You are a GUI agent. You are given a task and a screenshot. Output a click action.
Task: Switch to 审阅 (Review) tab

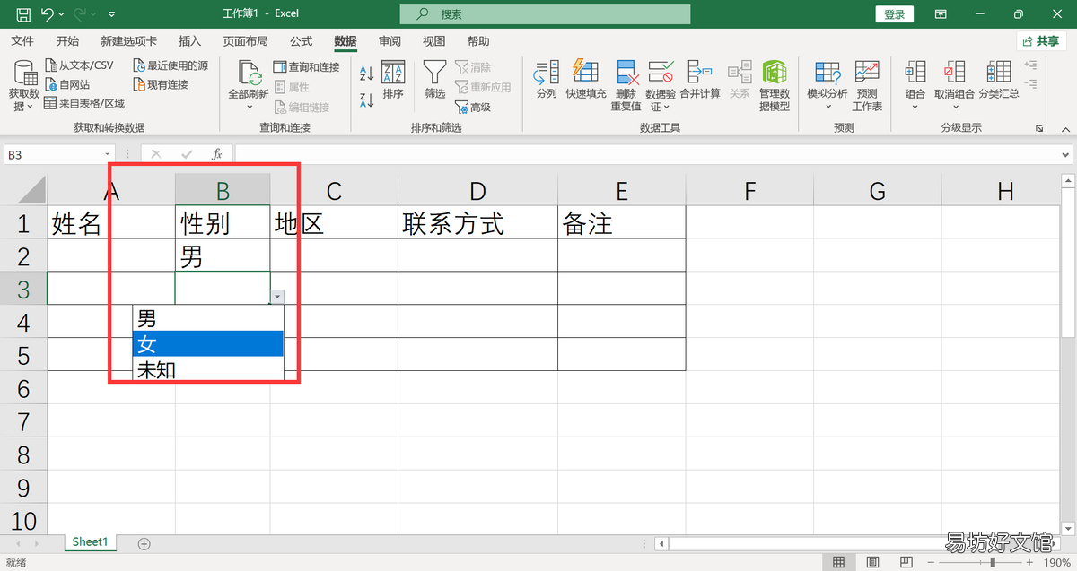click(x=390, y=41)
